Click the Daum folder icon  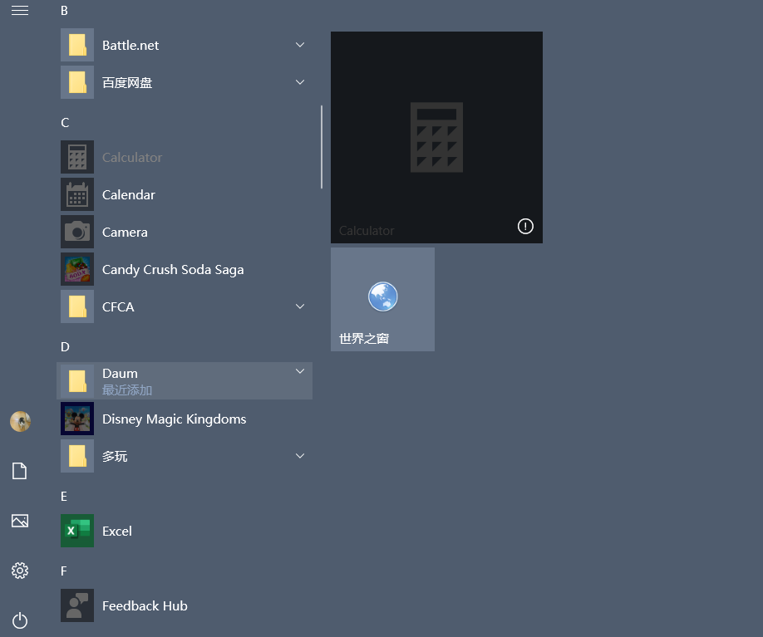pyautogui.click(x=77, y=381)
